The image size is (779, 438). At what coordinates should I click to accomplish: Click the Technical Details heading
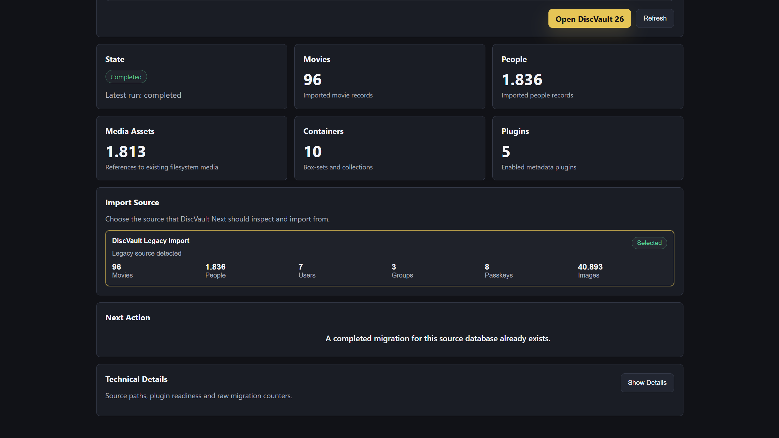(136, 379)
